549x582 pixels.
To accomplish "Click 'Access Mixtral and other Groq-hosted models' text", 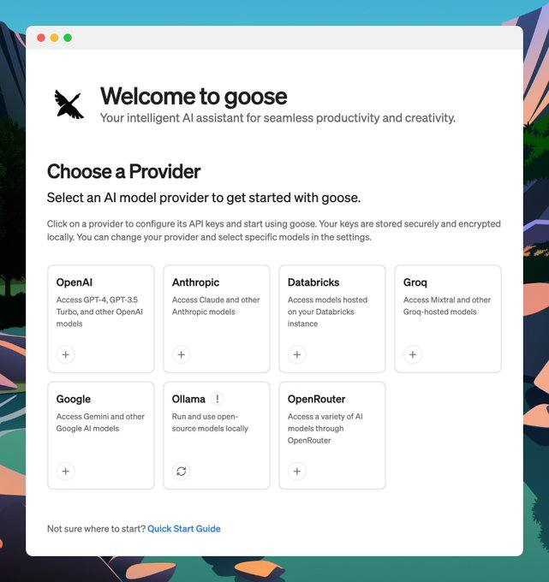I will [447, 306].
